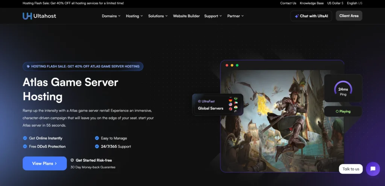Click the Free DDoS Protection checkmark
The image size is (385, 186).
click(x=25, y=146)
